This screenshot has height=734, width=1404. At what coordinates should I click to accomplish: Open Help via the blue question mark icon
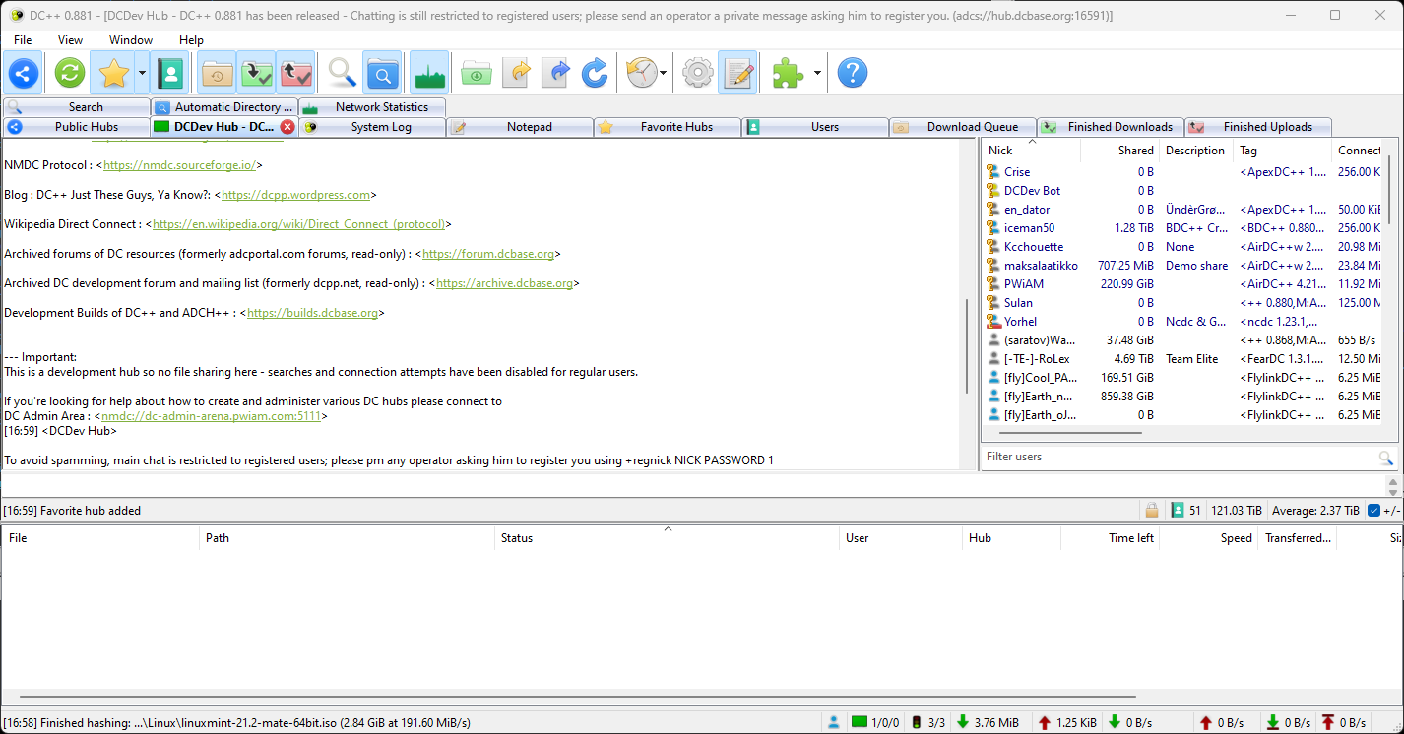pos(853,73)
